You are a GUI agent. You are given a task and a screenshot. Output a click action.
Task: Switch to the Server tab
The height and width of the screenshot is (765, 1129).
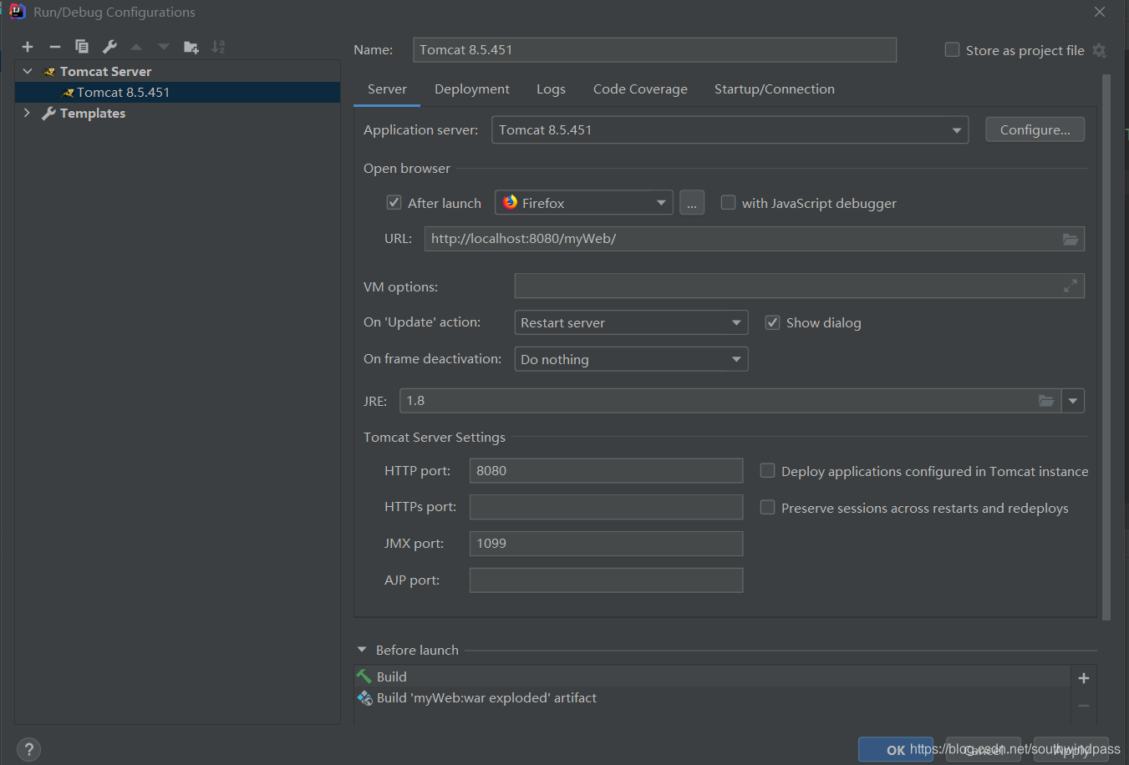(x=387, y=89)
